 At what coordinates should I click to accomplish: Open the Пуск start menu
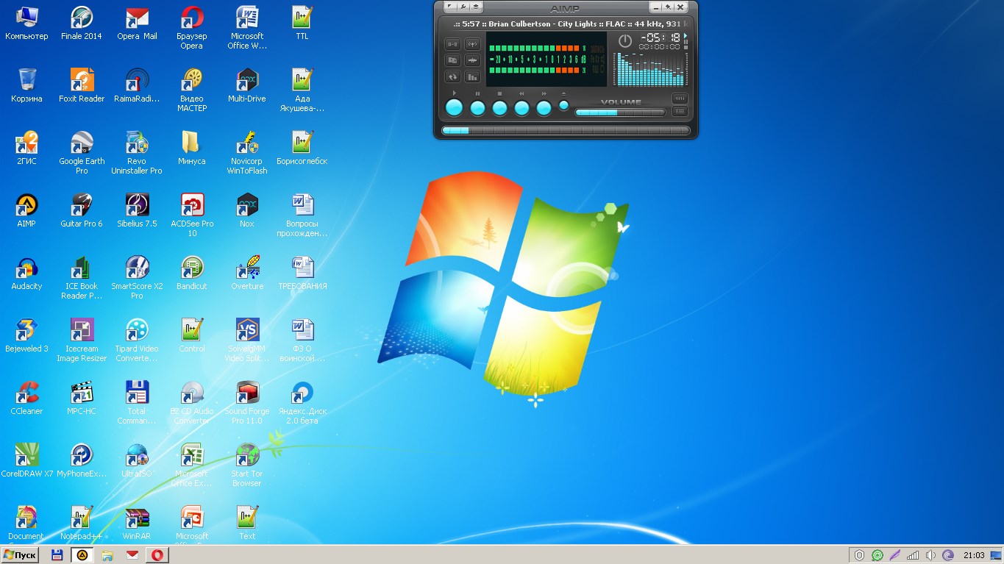coord(20,555)
